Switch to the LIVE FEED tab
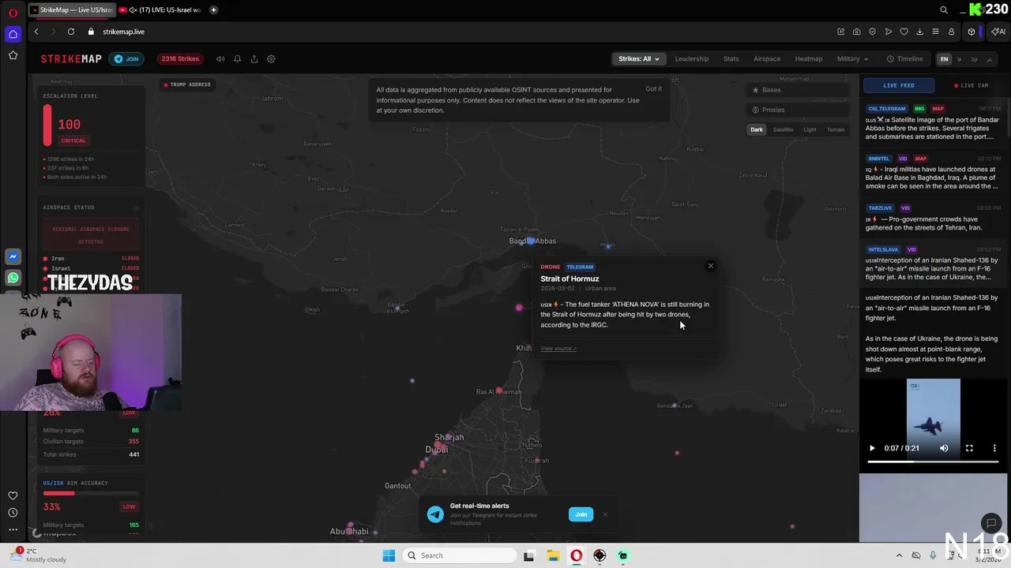The width and height of the screenshot is (1011, 568). pos(898,85)
